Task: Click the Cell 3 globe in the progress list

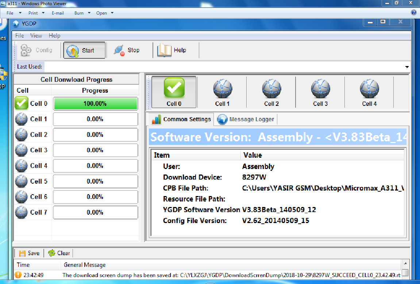Action: [22, 150]
